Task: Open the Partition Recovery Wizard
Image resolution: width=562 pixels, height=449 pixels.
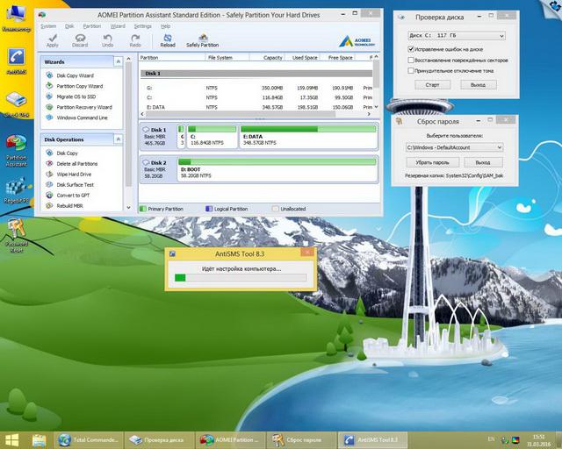Action: [x=84, y=107]
